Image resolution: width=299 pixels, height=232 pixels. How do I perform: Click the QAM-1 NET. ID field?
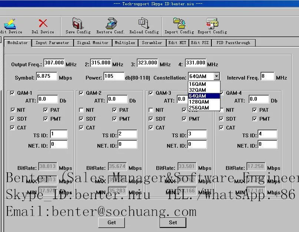59,144
